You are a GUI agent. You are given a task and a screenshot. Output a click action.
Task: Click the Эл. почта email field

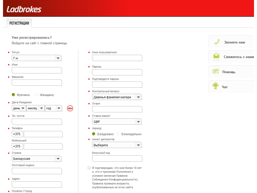pyautogui.click(x=37, y=122)
